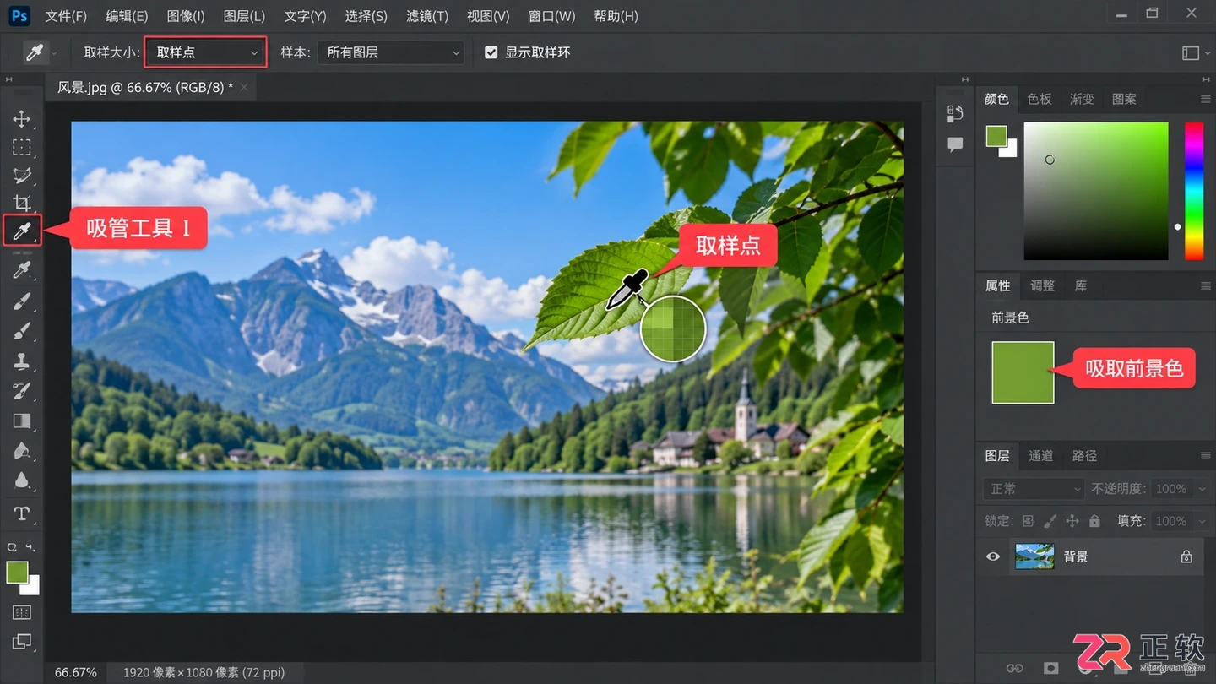
Task: Open the 文件(F) menu
Action: coord(66,16)
